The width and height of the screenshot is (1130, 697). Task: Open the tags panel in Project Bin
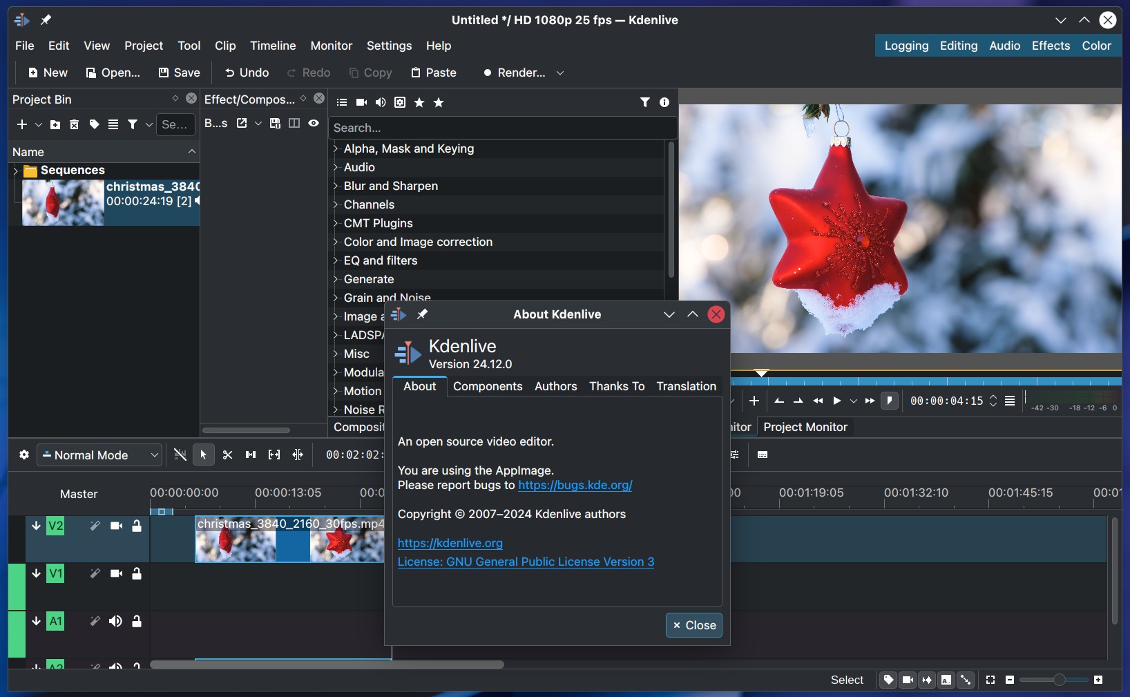(x=94, y=124)
